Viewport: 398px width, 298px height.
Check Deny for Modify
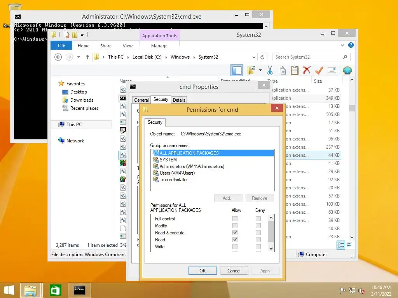tap(258, 225)
